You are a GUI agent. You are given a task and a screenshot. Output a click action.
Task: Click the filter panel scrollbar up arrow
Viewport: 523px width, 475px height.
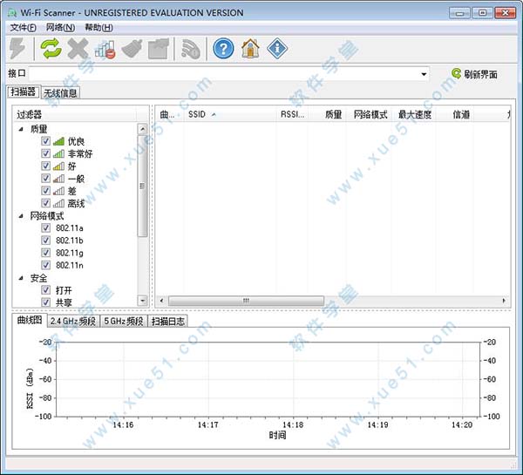(143, 129)
